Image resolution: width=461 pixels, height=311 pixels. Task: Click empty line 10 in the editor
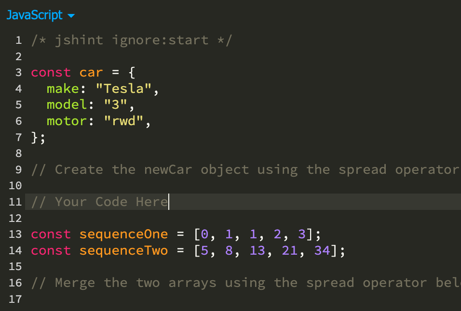click(243, 186)
